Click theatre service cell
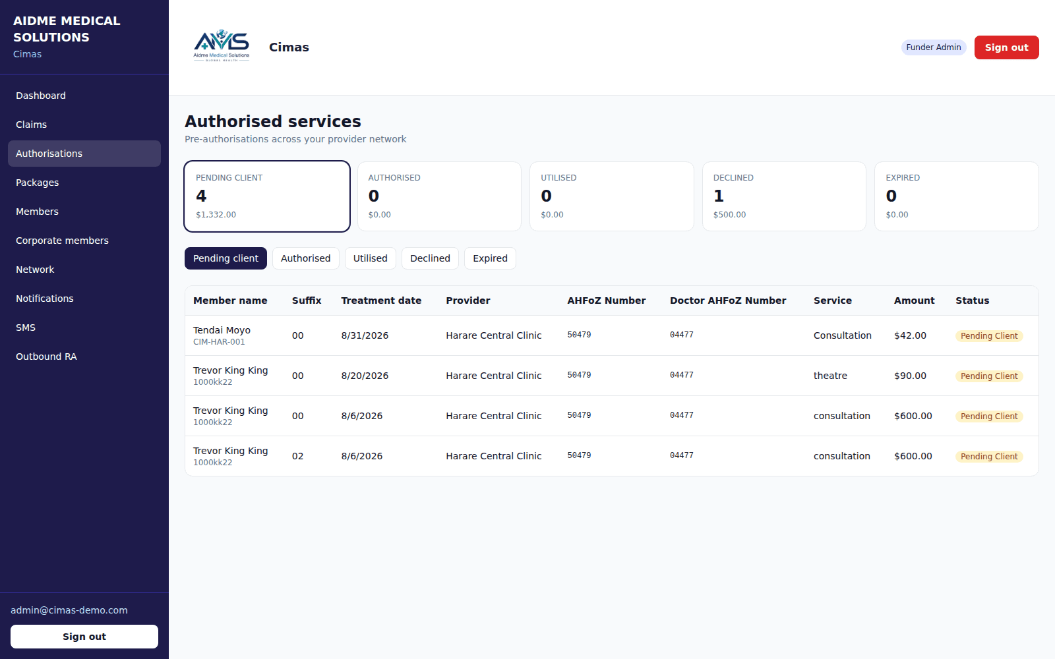Viewport: 1055px width, 659px height. (x=830, y=376)
